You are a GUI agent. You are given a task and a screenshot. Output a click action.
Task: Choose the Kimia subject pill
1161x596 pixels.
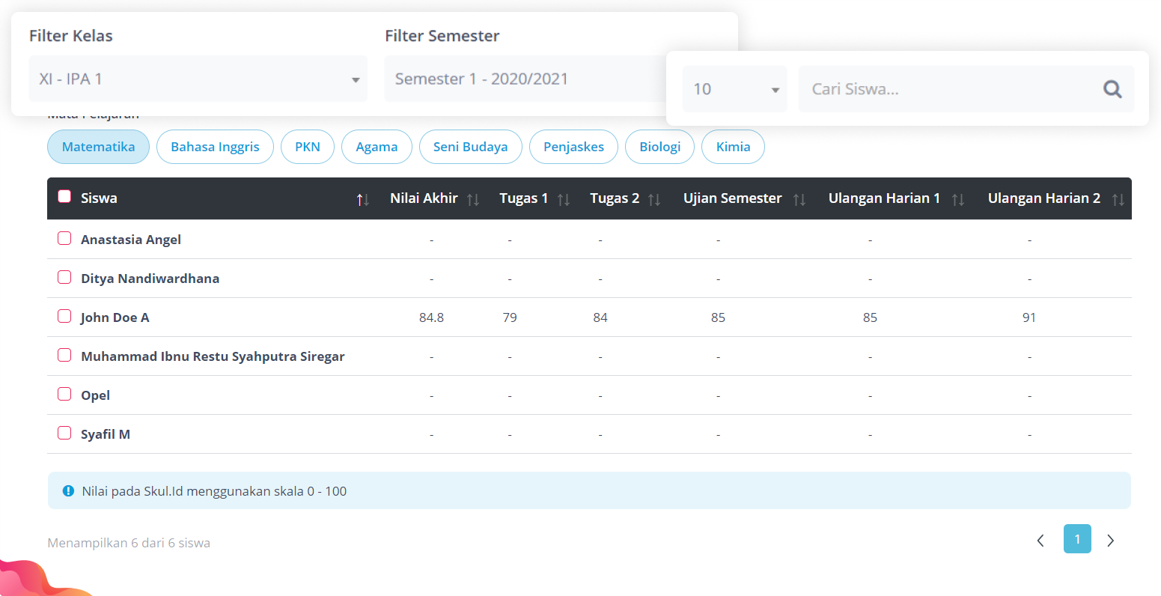point(733,147)
